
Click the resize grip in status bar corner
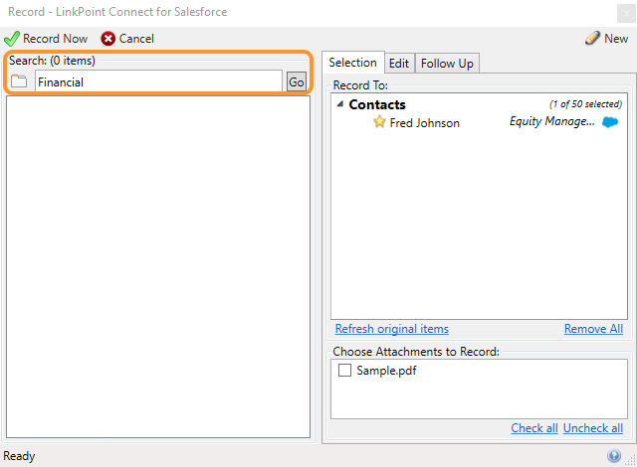(631, 459)
